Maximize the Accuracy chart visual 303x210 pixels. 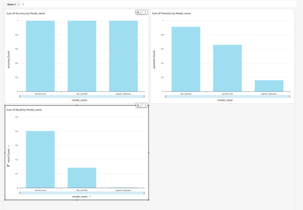(141, 12)
